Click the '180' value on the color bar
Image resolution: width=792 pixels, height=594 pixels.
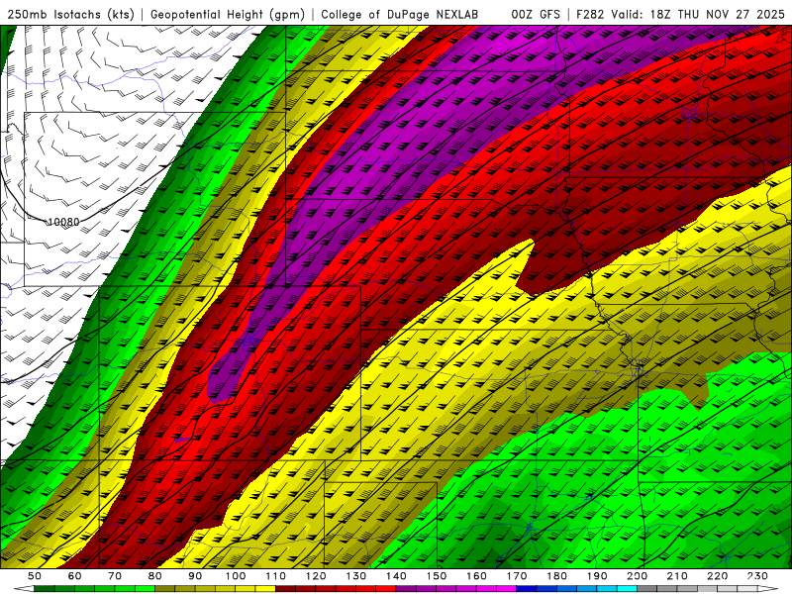(x=556, y=576)
